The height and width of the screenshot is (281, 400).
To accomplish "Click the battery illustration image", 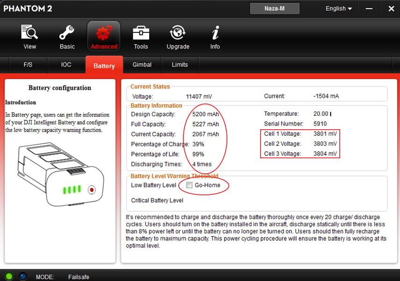I will pos(61,174).
